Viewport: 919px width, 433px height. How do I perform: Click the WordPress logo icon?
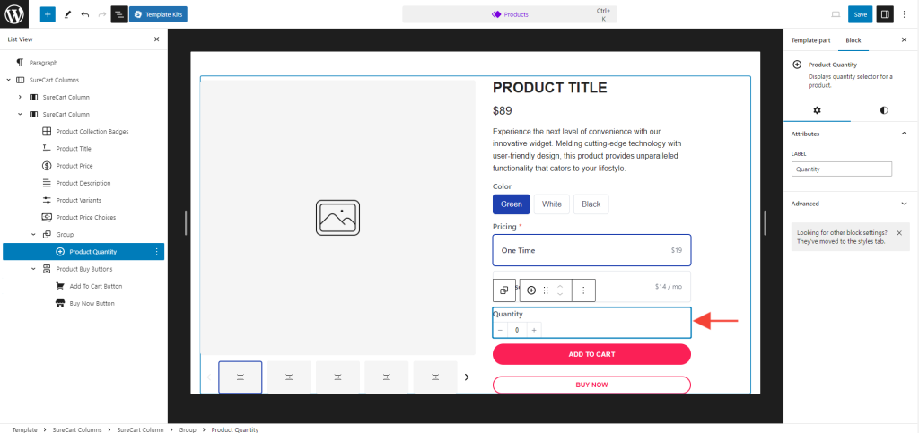tap(15, 14)
